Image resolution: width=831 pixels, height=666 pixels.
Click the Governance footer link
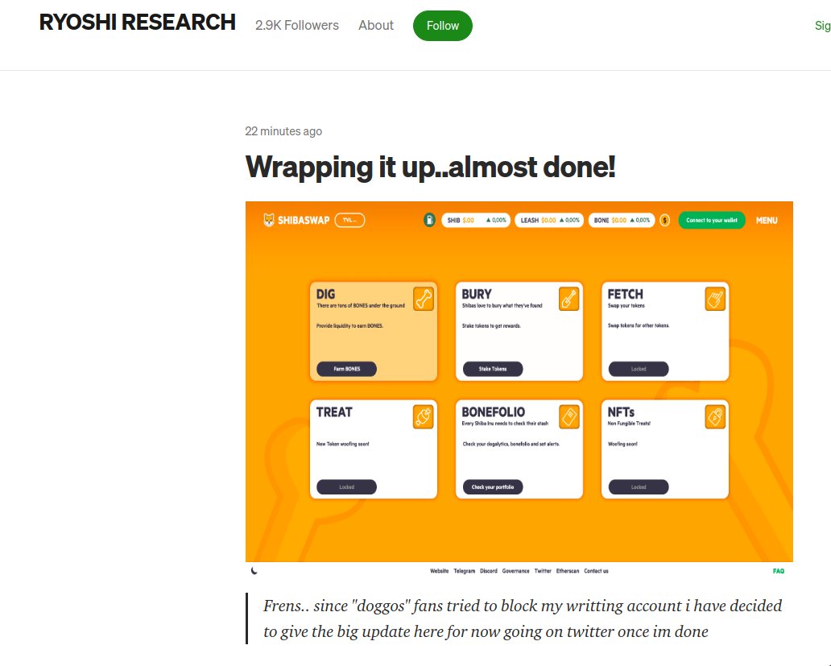tap(515, 571)
